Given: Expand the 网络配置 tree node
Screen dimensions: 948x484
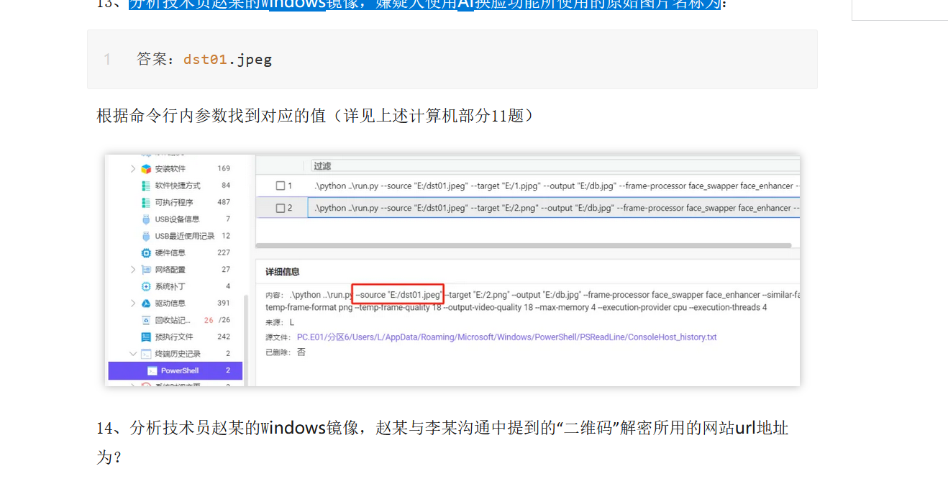Looking at the screenshot, I should point(133,270).
